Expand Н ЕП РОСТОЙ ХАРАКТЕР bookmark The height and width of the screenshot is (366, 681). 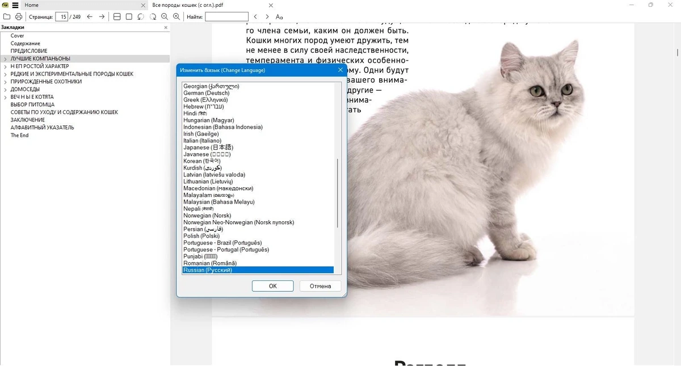[6, 66]
